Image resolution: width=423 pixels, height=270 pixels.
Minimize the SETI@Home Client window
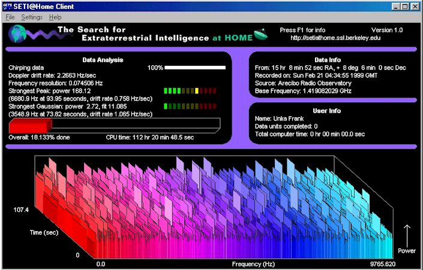[x=396, y=7]
